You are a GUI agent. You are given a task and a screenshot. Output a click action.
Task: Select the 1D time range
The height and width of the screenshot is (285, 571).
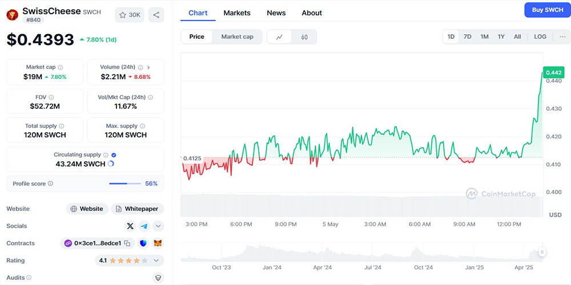tap(451, 36)
